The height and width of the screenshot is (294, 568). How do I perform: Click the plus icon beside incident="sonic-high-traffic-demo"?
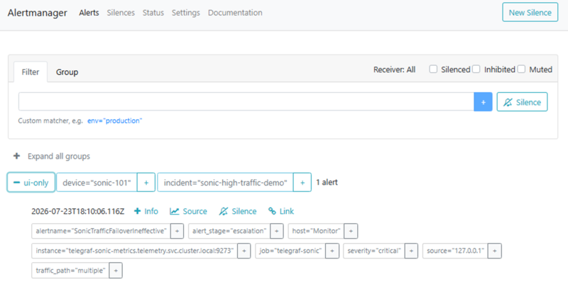coord(302,183)
